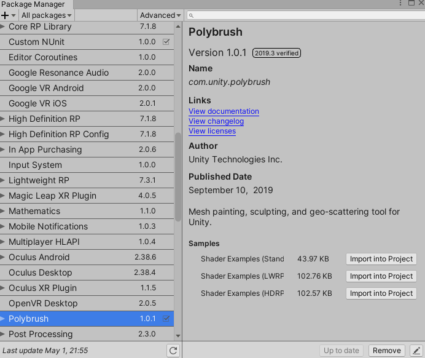Click the package list scroll up arrow
Screen dimensions: 425x358
coord(178,26)
